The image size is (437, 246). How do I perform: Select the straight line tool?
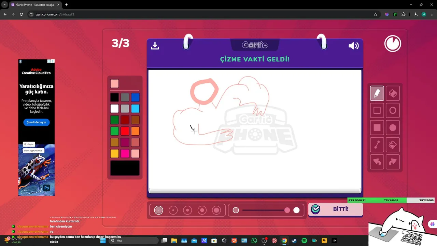click(x=377, y=145)
